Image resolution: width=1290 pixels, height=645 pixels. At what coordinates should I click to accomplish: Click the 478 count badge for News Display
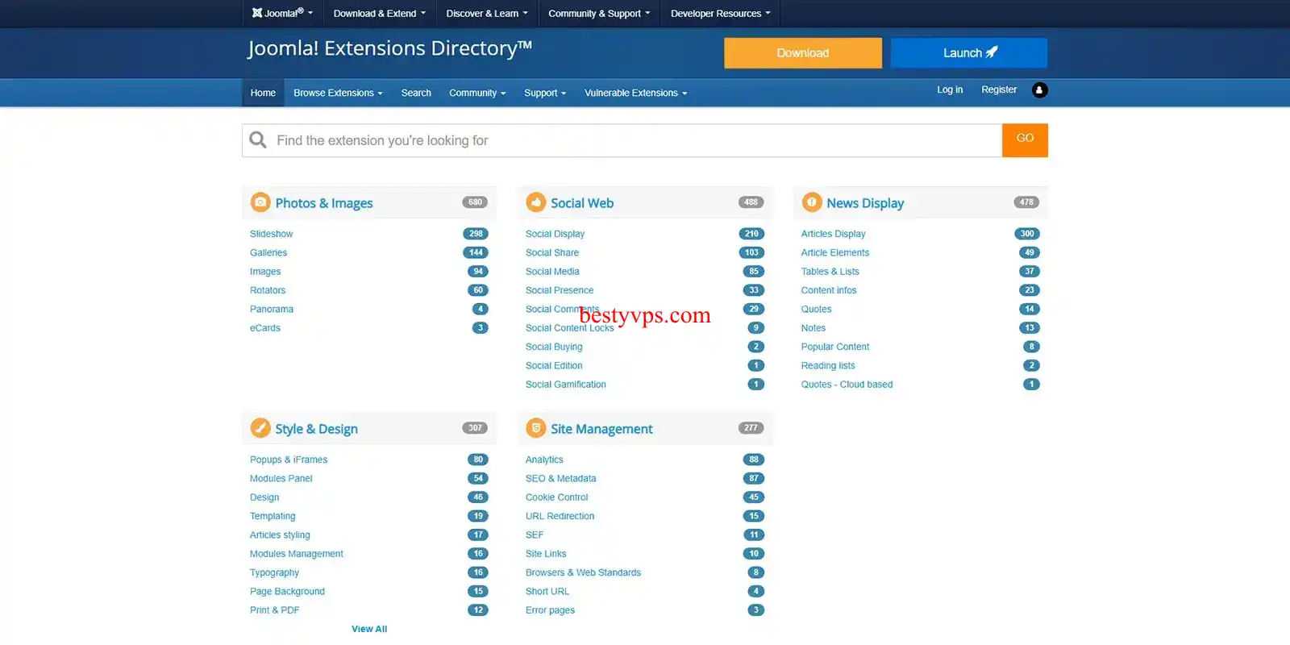coord(1026,202)
